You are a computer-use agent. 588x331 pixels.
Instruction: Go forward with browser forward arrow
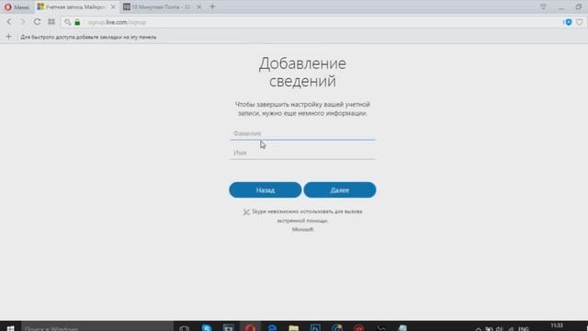point(22,22)
